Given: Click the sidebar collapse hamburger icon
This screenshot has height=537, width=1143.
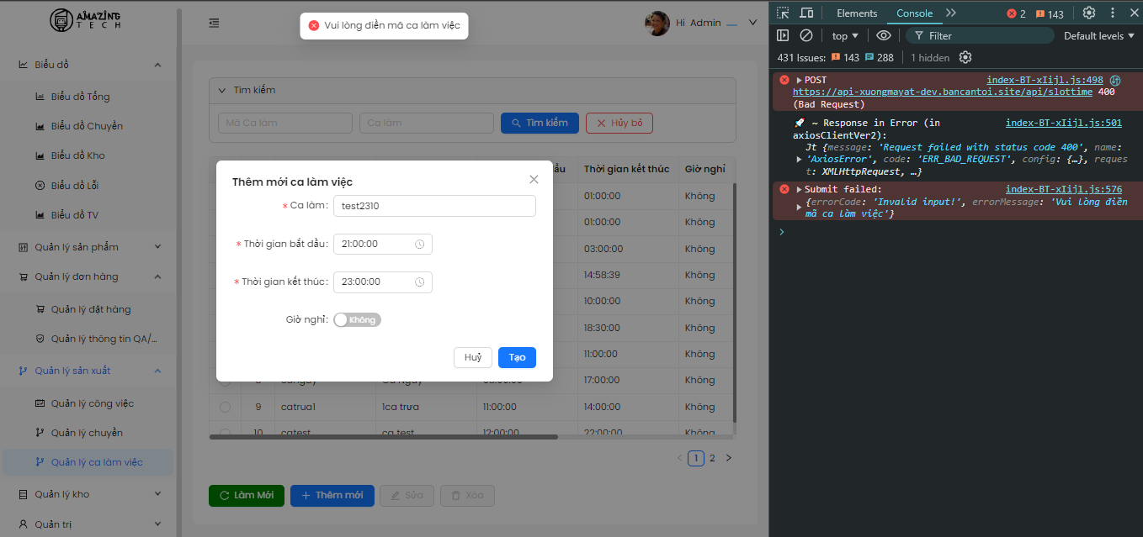Looking at the screenshot, I should pos(215,24).
